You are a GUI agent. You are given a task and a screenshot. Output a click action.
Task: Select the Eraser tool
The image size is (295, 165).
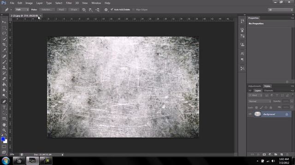point(4,78)
